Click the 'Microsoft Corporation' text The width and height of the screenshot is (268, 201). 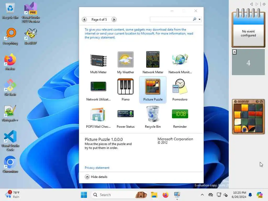(175, 139)
